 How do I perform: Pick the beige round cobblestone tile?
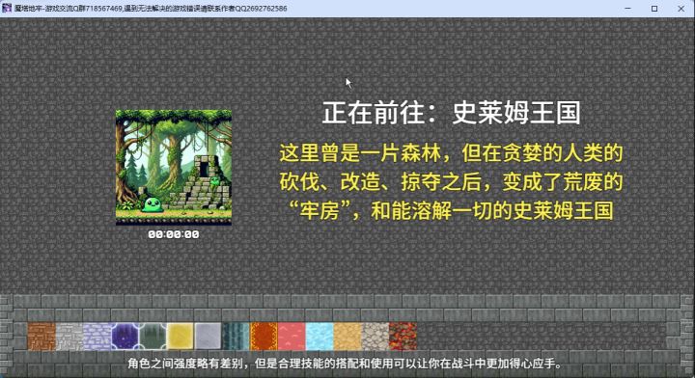pyautogui.click(x=375, y=337)
